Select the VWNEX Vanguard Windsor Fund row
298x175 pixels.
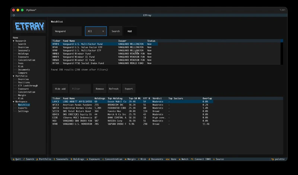click(104, 54)
